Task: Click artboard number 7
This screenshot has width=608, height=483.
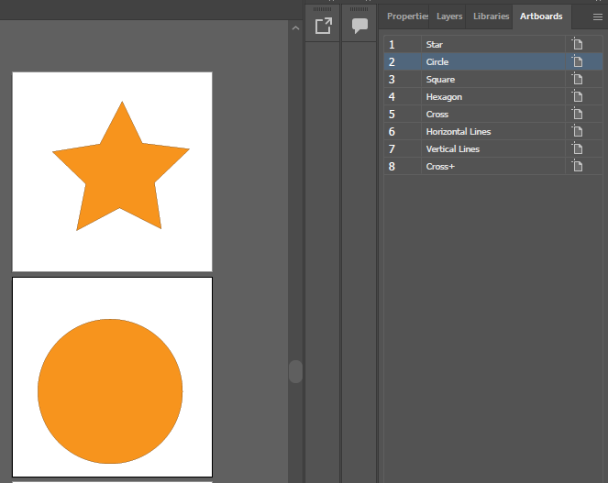Action: point(392,149)
